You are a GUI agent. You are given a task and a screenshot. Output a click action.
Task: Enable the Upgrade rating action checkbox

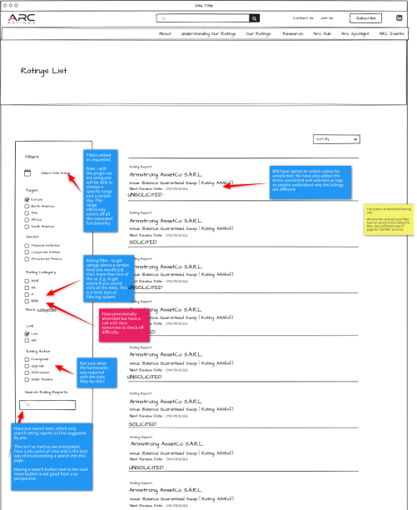pyautogui.click(x=27, y=366)
